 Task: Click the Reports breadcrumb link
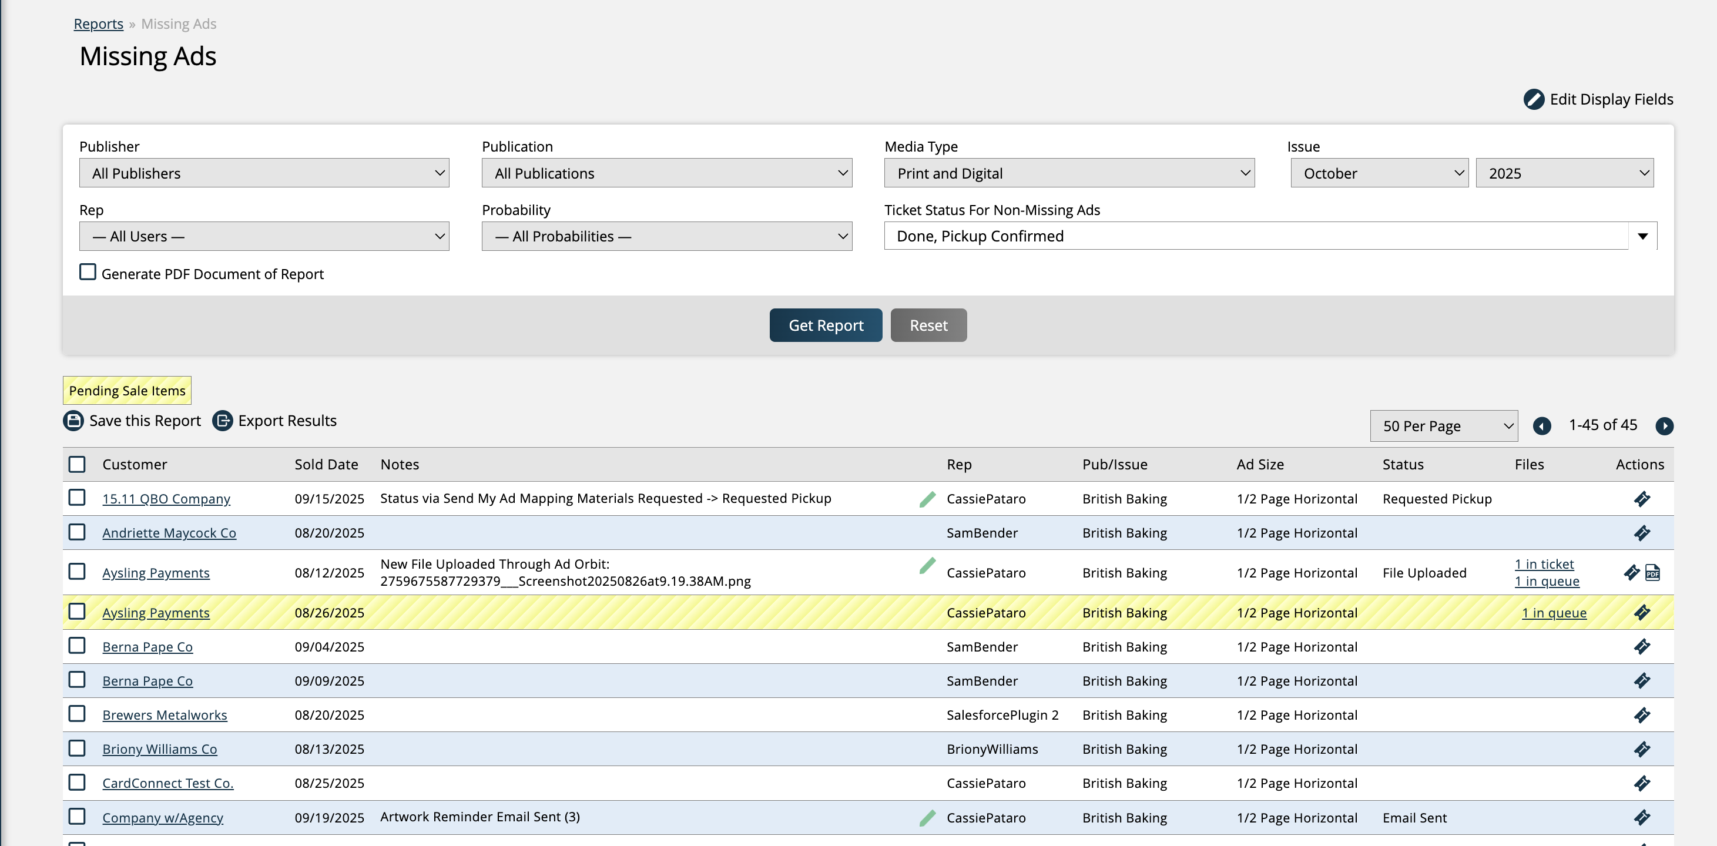click(99, 24)
